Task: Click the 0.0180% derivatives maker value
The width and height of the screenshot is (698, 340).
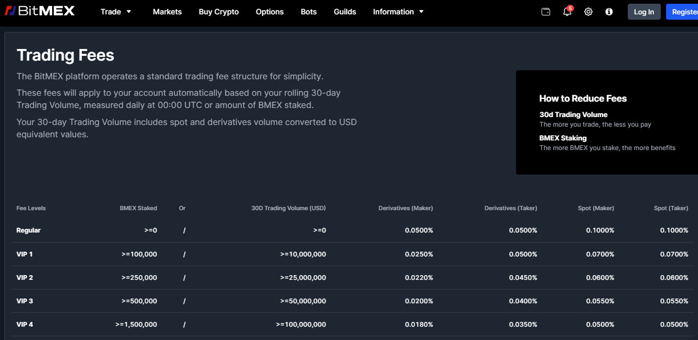Action: [419, 325]
